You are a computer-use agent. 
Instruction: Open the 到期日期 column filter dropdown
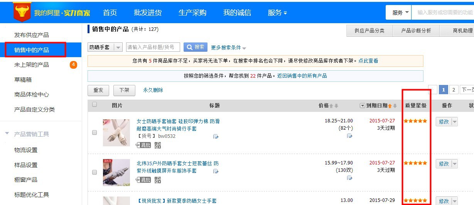click(362, 106)
